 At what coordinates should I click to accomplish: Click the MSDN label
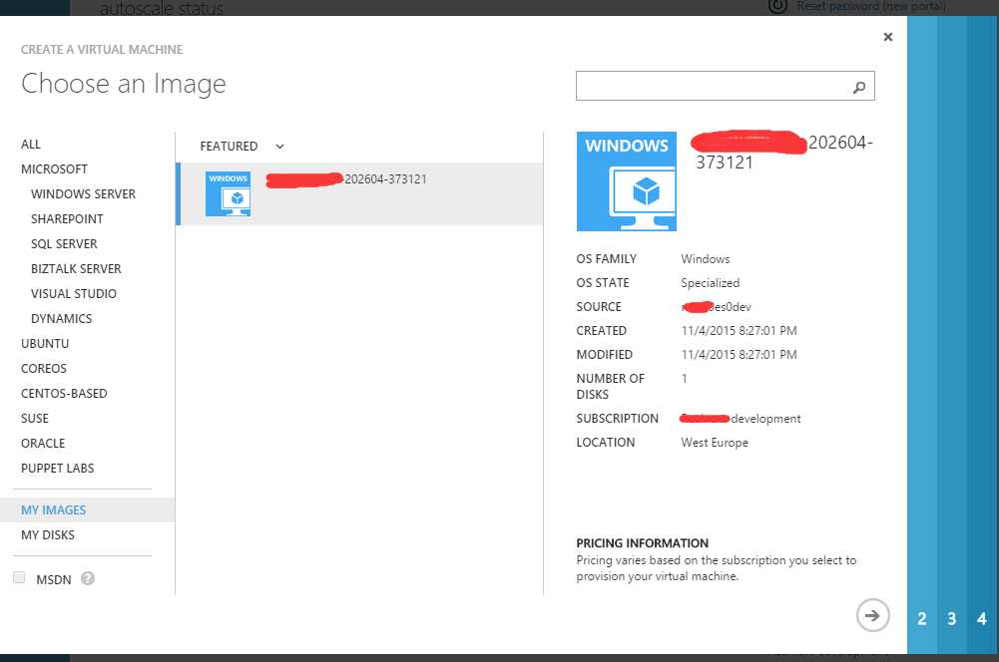point(54,579)
